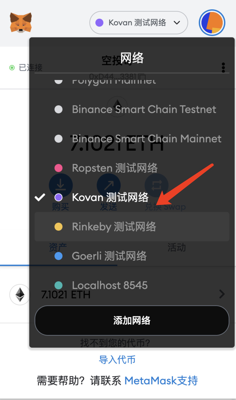
Task: Click the right arrow on ETH row
Action: point(222,294)
